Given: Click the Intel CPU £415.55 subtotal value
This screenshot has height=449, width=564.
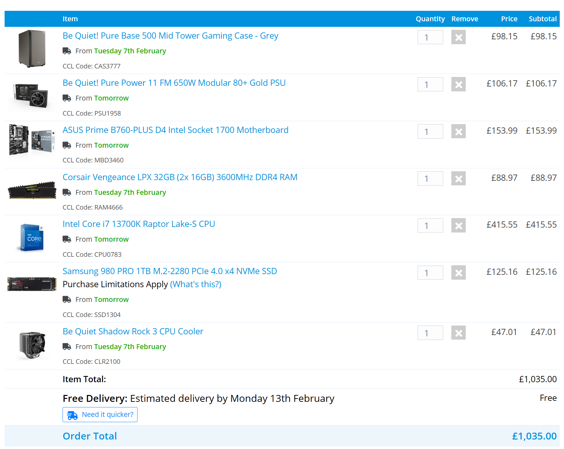Looking at the screenshot, I should (541, 225).
